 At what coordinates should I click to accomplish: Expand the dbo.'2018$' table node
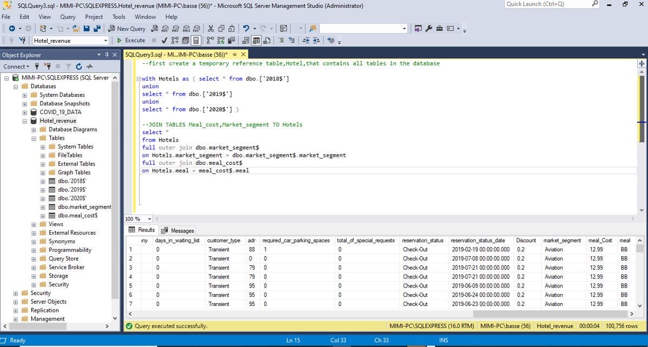tap(43, 181)
